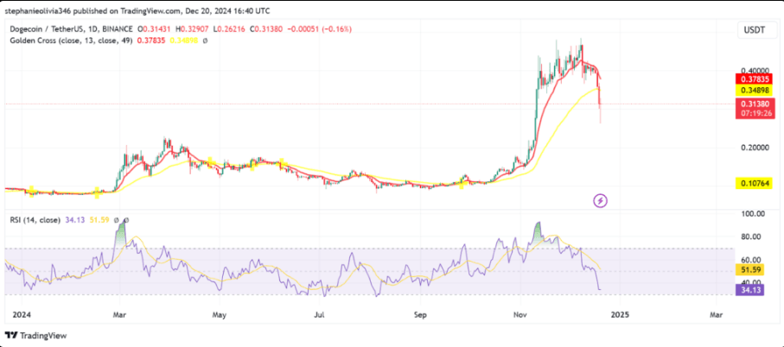Viewport: 784px width, 347px height.
Task: Click the May time axis label
Action: (219, 315)
